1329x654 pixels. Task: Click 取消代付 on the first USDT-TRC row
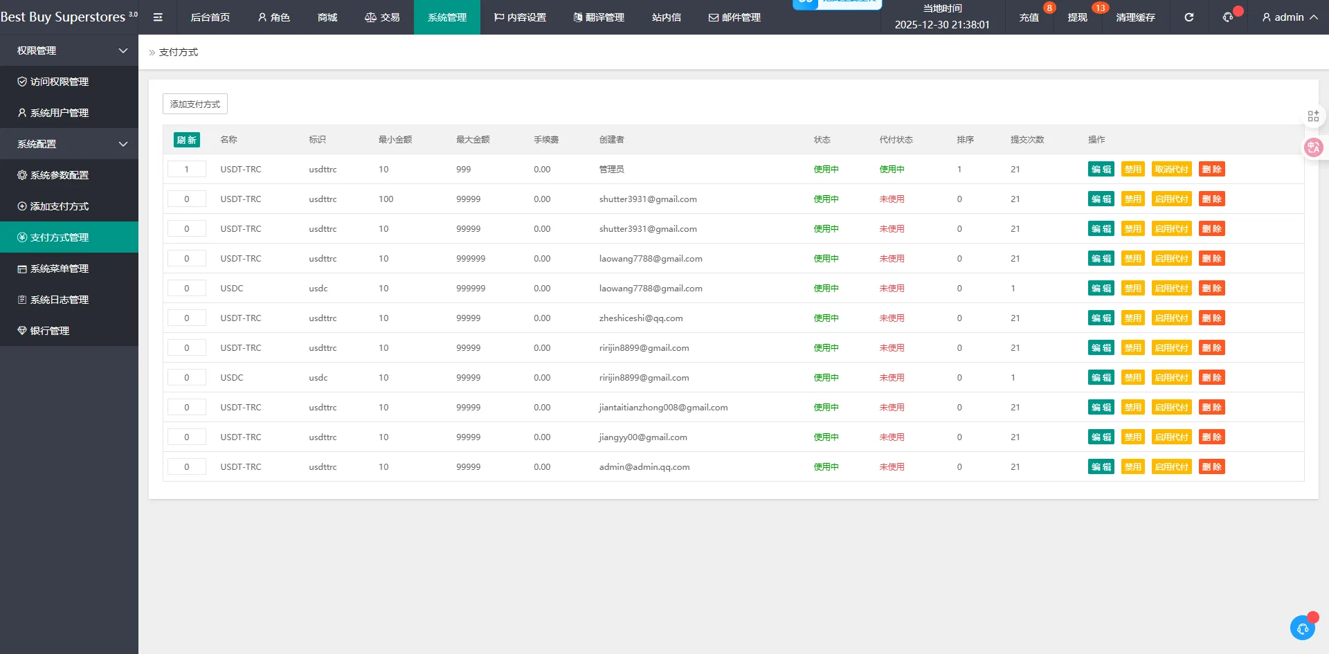click(1171, 170)
